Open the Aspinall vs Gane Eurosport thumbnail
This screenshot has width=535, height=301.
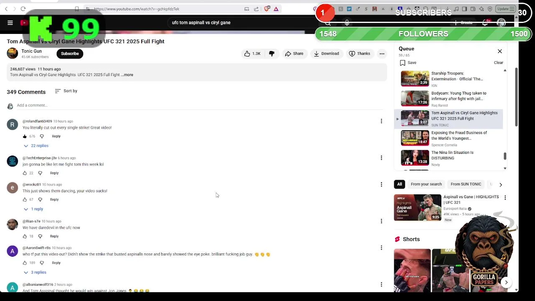click(x=418, y=207)
